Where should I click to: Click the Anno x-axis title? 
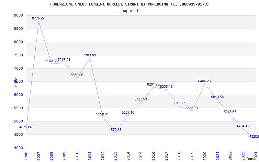click(251, 159)
